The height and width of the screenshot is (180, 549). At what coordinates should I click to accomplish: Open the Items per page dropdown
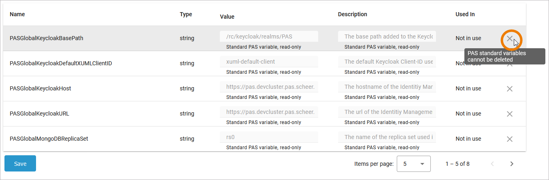tap(413, 164)
